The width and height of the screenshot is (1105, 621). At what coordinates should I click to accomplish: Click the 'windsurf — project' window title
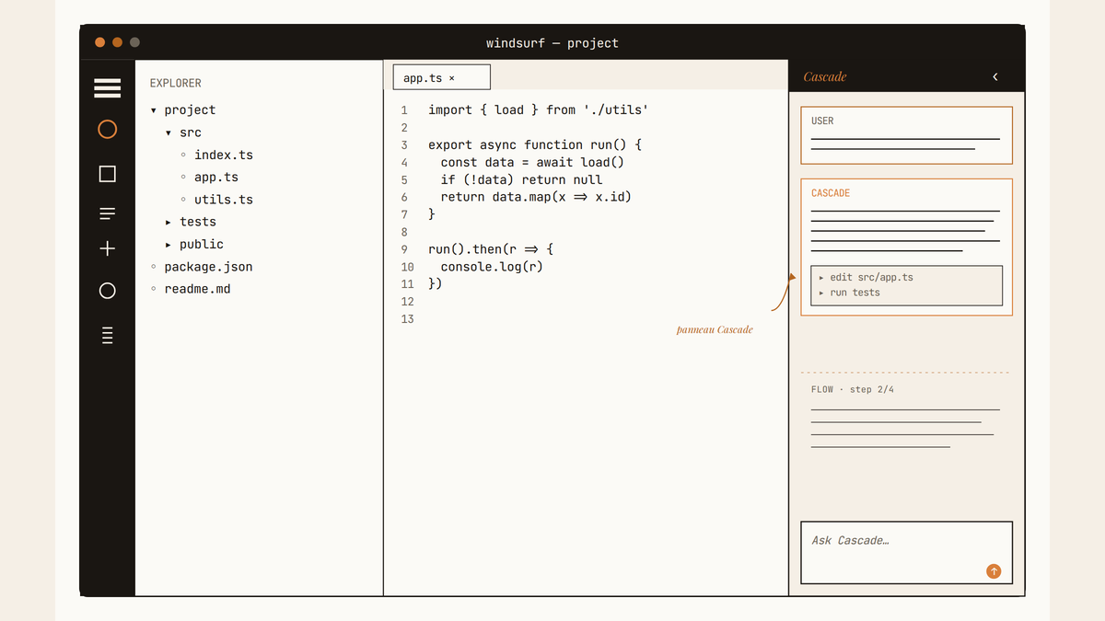[552, 43]
